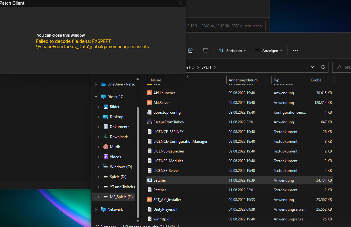Screen dimensions: 351x227
Task: Sort by the Änderungsdatum column header
Action: click(x=243, y=80)
